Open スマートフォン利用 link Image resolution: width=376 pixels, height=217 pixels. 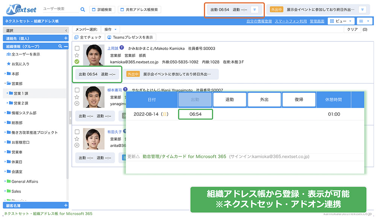(x=291, y=21)
